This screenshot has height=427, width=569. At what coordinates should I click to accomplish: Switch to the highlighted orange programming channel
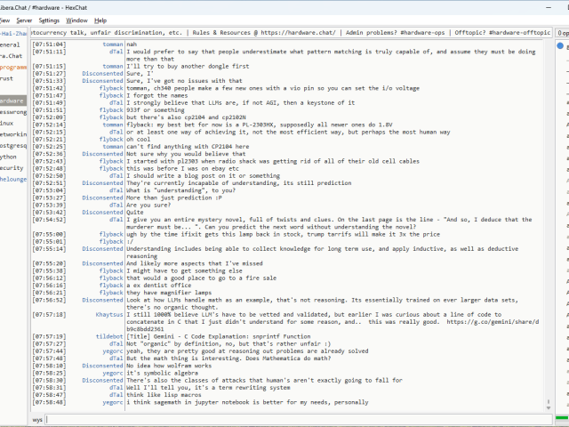tap(12, 67)
